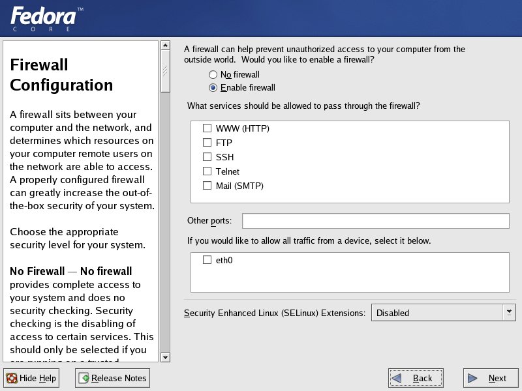Click the Firewall Configuration help heading
The width and height of the screenshot is (522, 391).
pyautogui.click(x=61, y=75)
